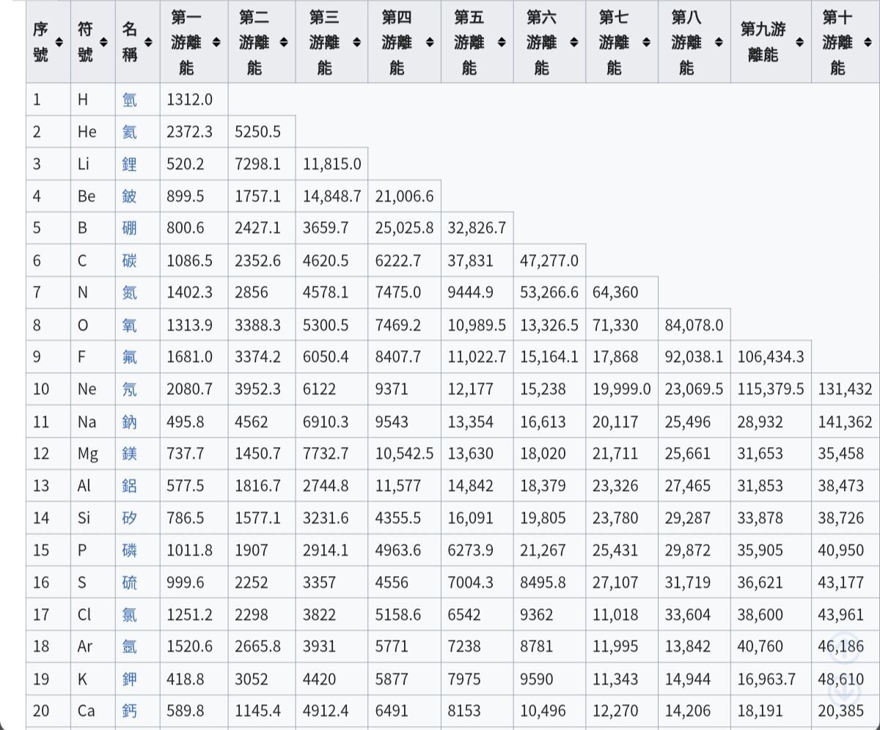Screen dimensions: 880x730
Task: Sort the 第五游離能 column
Action: pos(502,43)
